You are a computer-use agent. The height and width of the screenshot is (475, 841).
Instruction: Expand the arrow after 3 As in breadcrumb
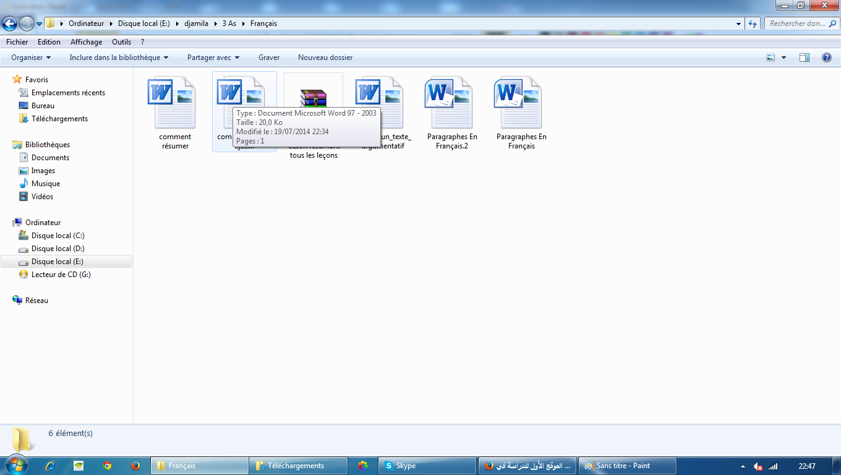tap(245, 24)
